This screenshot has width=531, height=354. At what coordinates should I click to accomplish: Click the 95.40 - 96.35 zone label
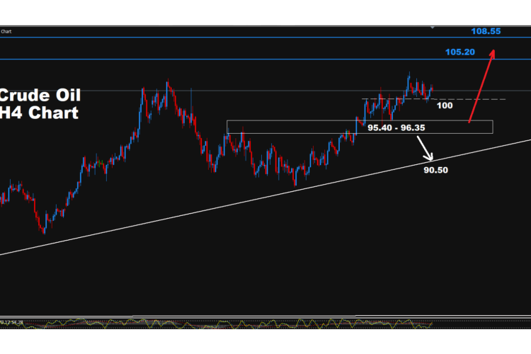(396, 127)
